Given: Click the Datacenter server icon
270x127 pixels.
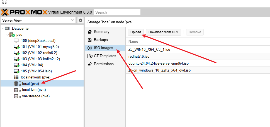Looking at the screenshot, I should 7,28.
